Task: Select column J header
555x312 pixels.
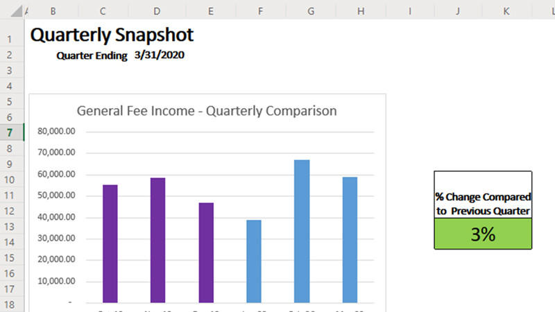Action: click(x=458, y=11)
